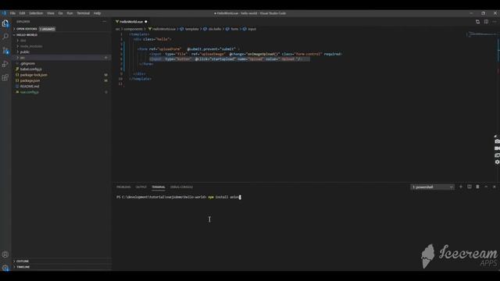
Task: Open the powershell terminal selector dropdown
Action: coord(432,187)
